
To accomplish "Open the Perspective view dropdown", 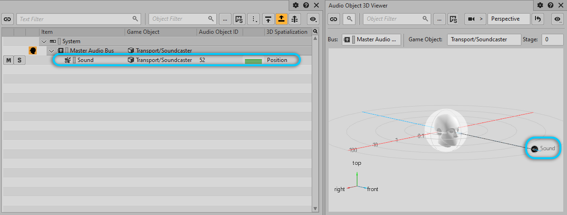I will click(x=509, y=19).
